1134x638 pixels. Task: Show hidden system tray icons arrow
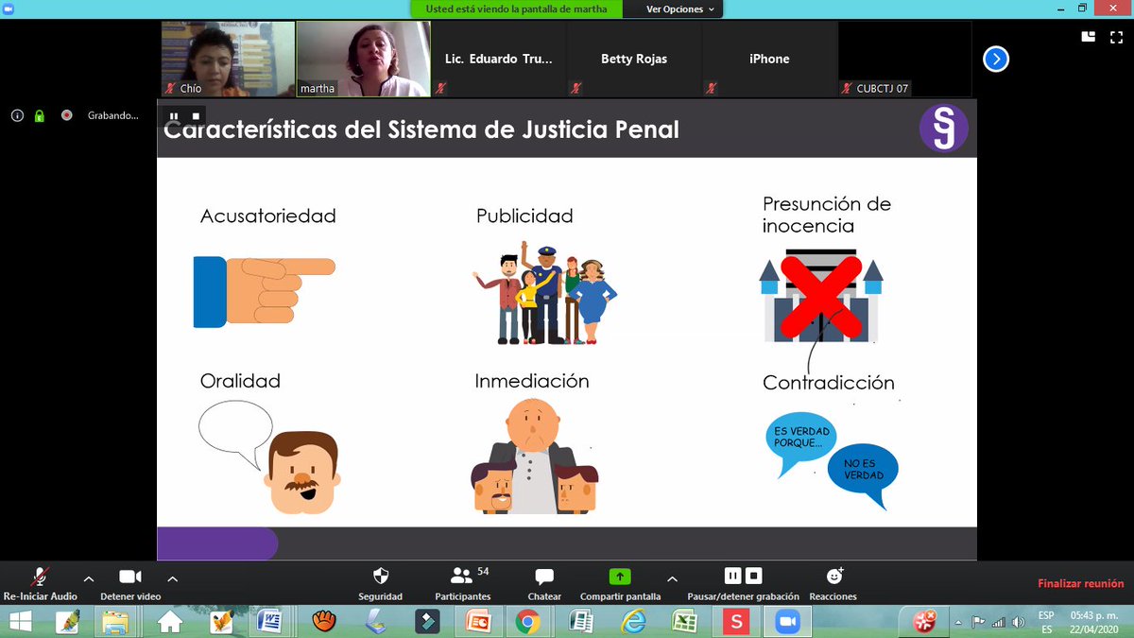[x=959, y=623]
